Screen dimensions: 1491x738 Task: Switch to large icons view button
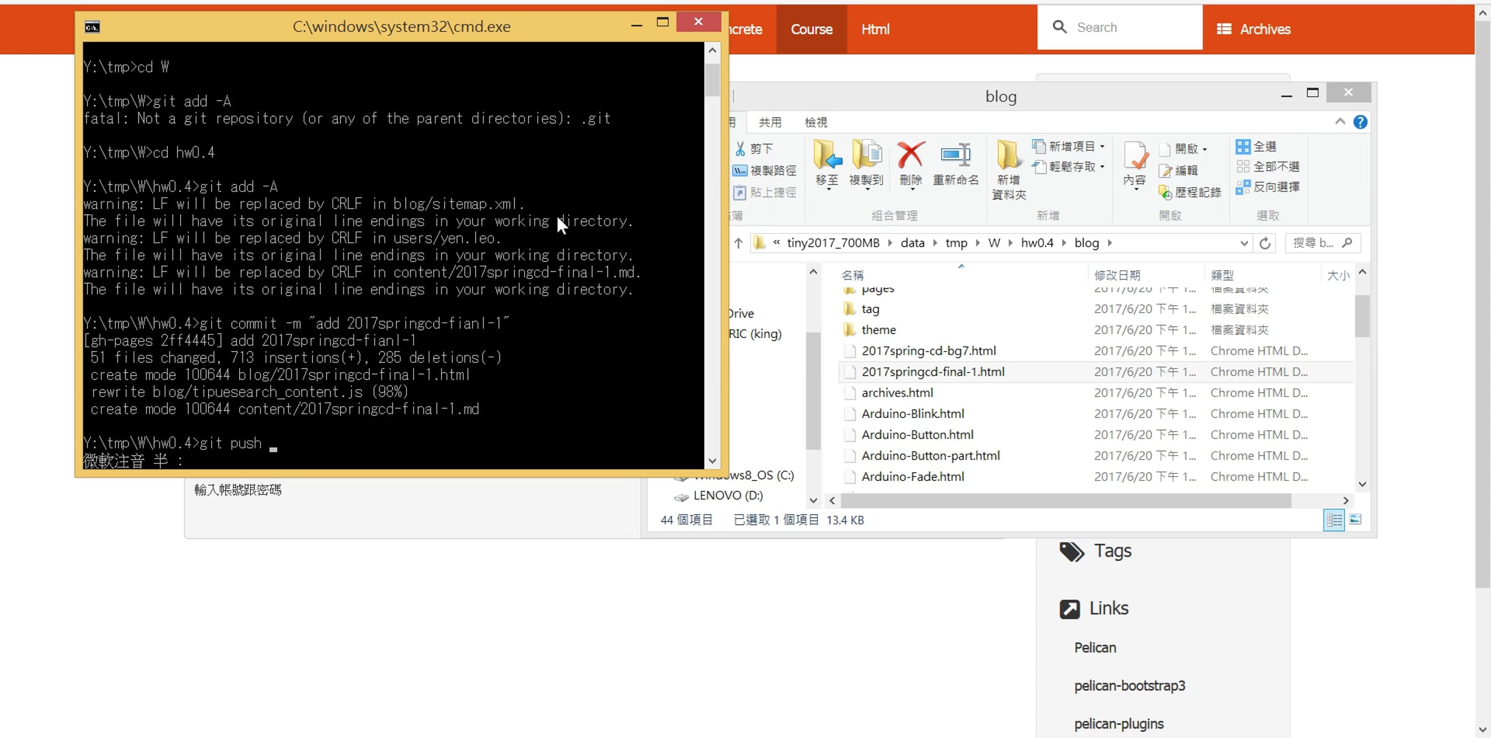(1356, 519)
